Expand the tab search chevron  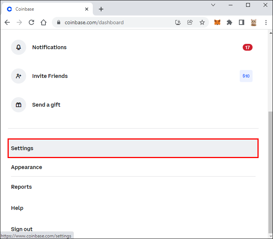[213, 5]
